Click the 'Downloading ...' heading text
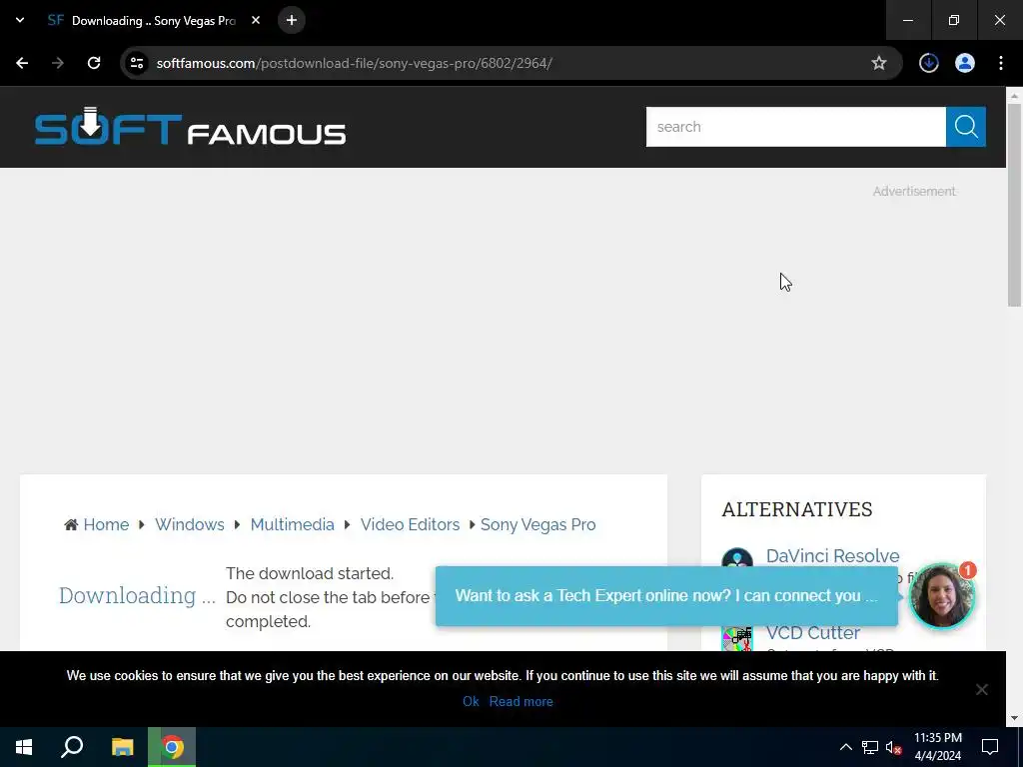The height and width of the screenshot is (767, 1023). coord(137,595)
